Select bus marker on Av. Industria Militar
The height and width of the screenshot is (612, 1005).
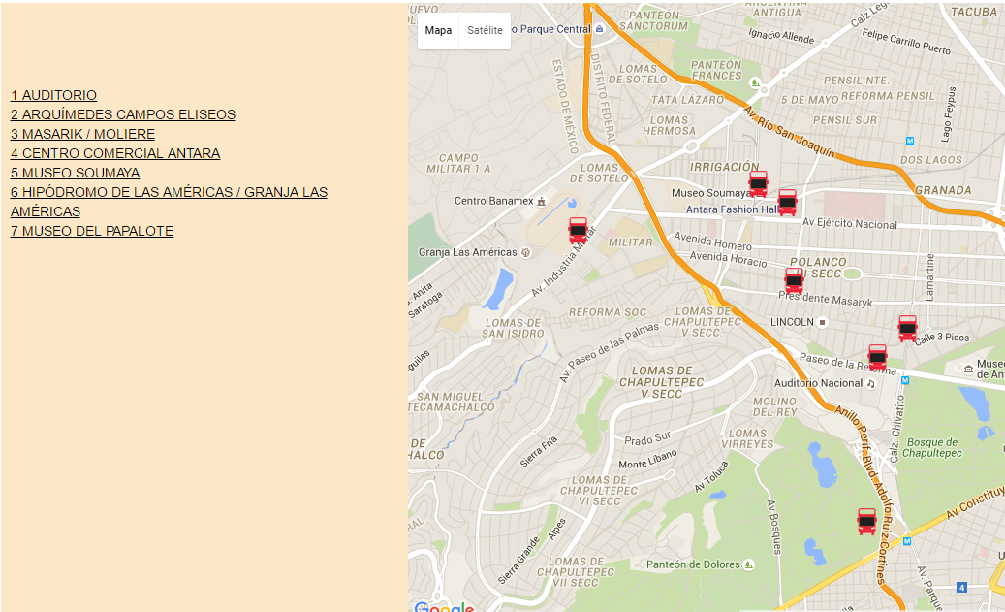pos(579,230)
